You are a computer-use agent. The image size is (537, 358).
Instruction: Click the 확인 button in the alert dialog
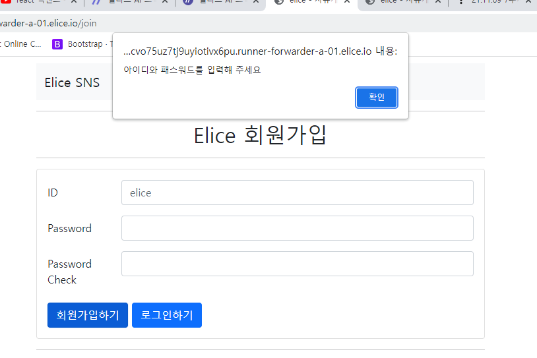(x=377, y=98)
